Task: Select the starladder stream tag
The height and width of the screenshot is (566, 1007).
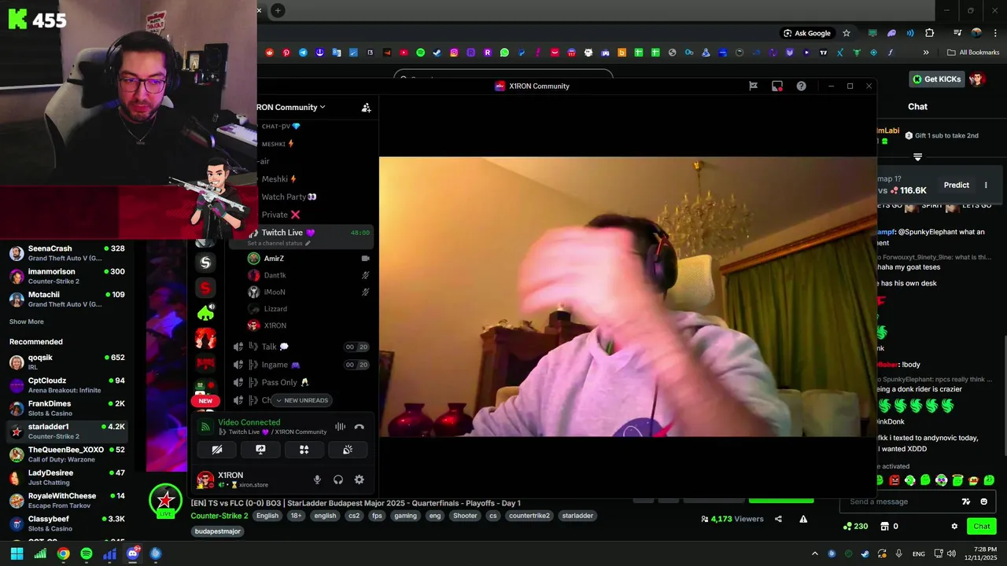Action: 577,516
